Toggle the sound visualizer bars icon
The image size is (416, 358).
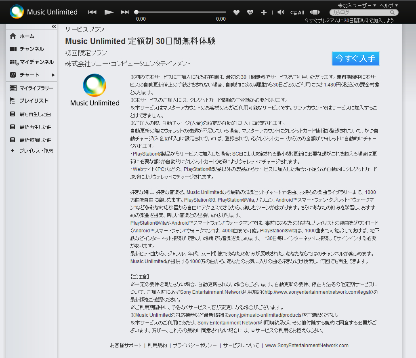click(315, 12)
